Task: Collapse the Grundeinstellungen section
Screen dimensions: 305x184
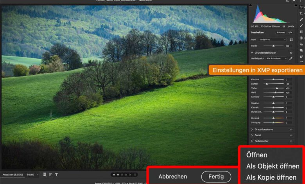Action: pos(252,53)
